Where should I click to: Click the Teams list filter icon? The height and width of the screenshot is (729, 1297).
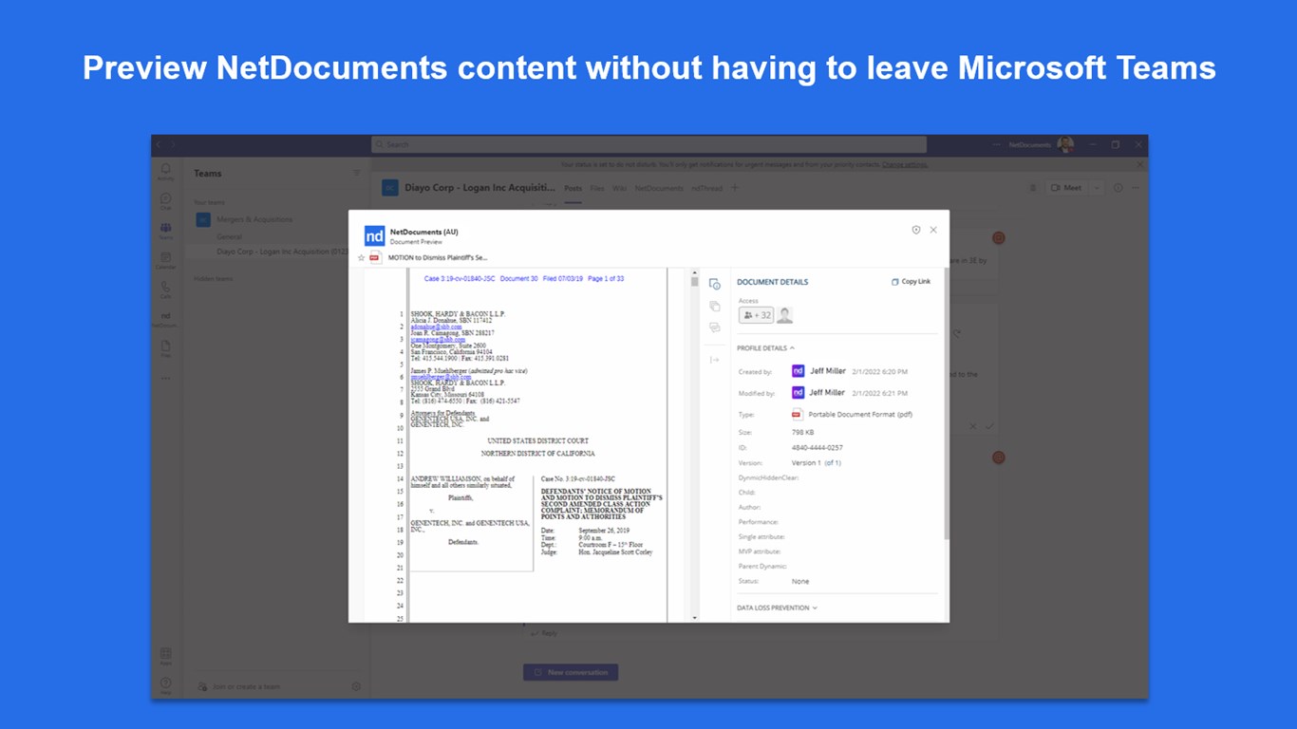[357, 173]
